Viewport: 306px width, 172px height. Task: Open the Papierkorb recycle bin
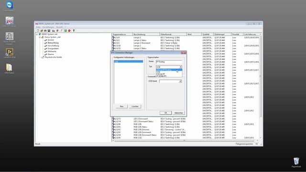point(296,162)
